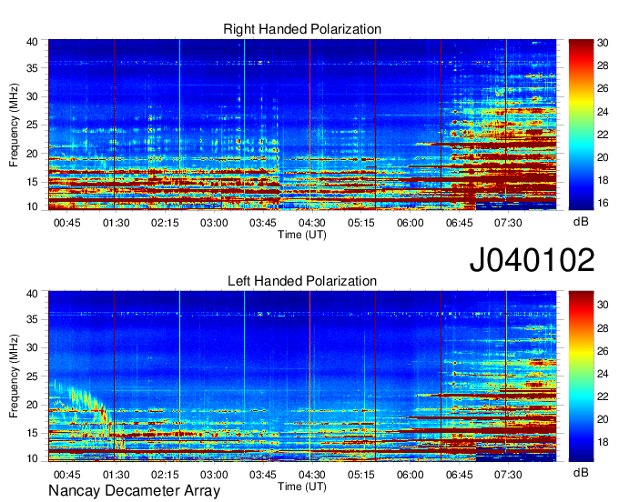The width and height of the screenshot is (619, 502).
Task: Click the Left Handed plot's "Frequency (MHz)" label
Action: pos(14,376)
